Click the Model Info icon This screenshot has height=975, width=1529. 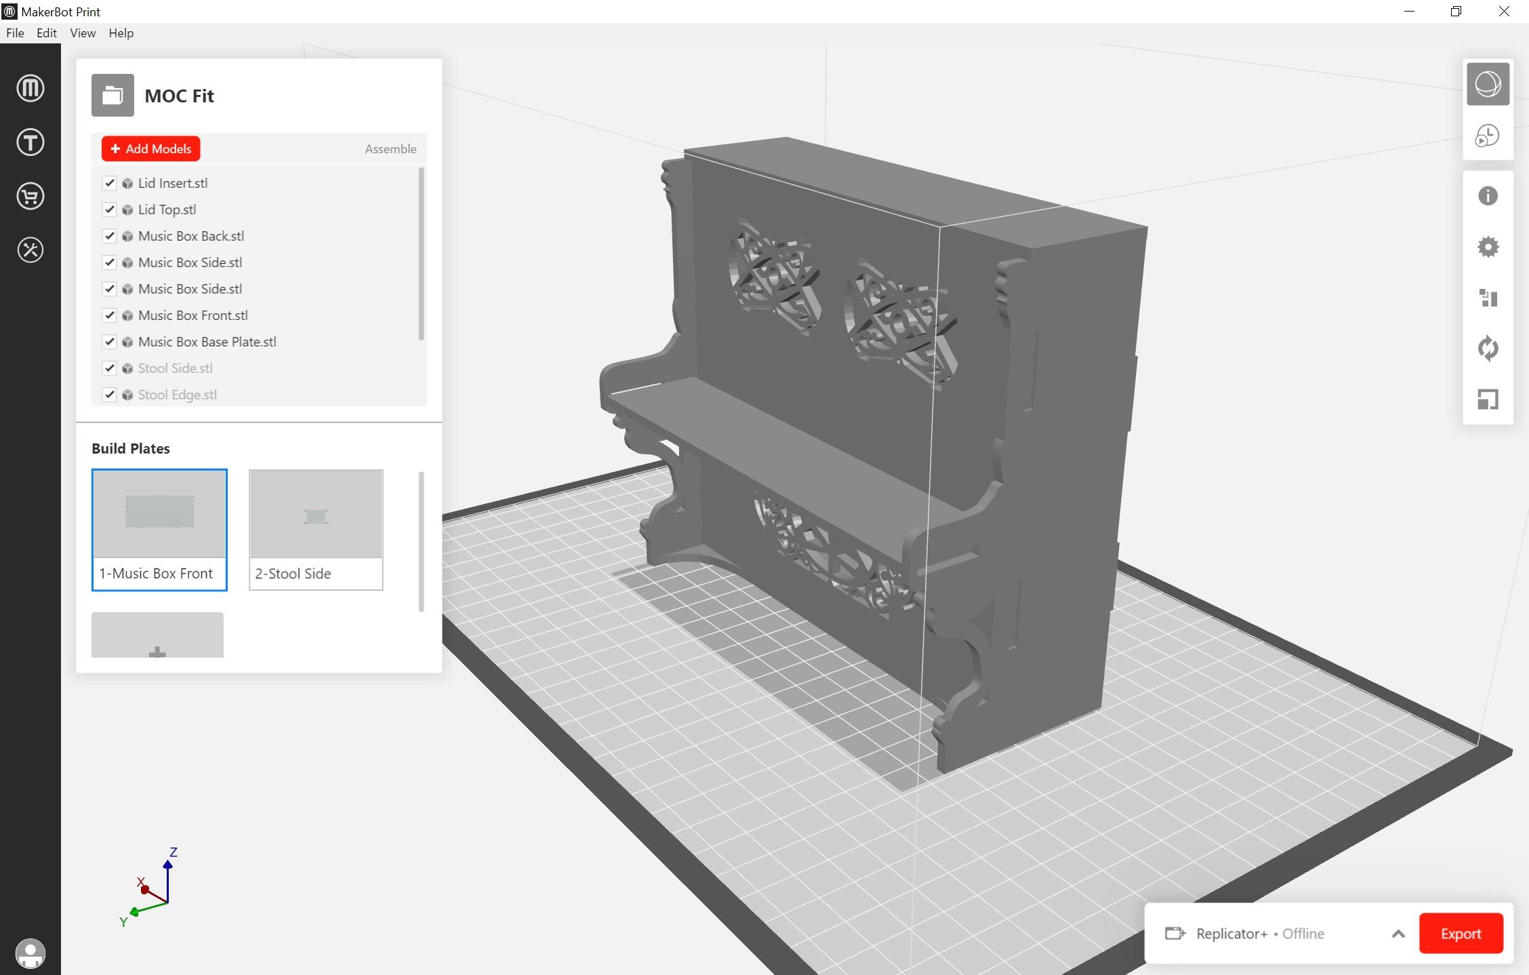[x=1488, y=196]
